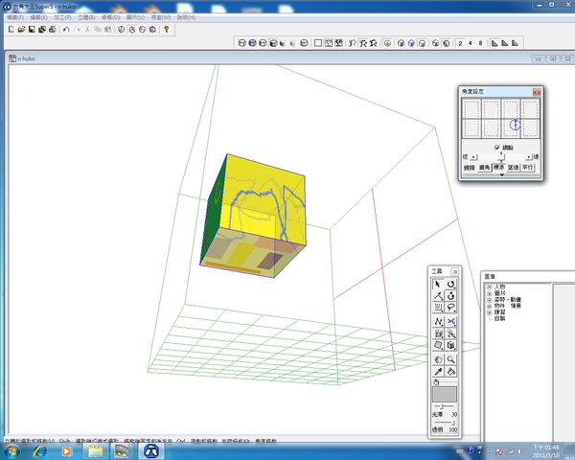Click the Undo arrow in the toolbar

point(64,30)
